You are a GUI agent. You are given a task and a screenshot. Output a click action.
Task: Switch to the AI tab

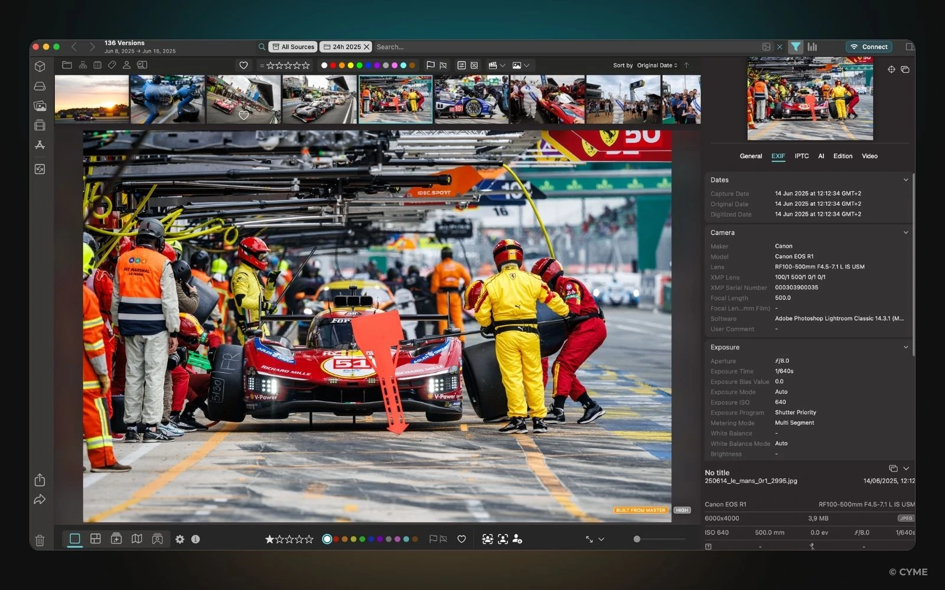pyautogui.click(x=821, y=156)
